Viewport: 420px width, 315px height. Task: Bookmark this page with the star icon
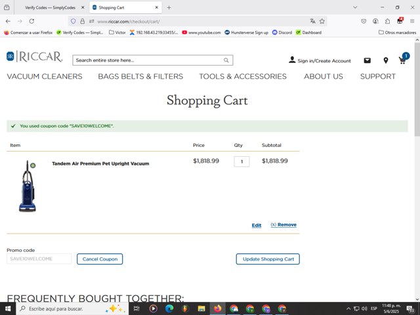[322, 21]
